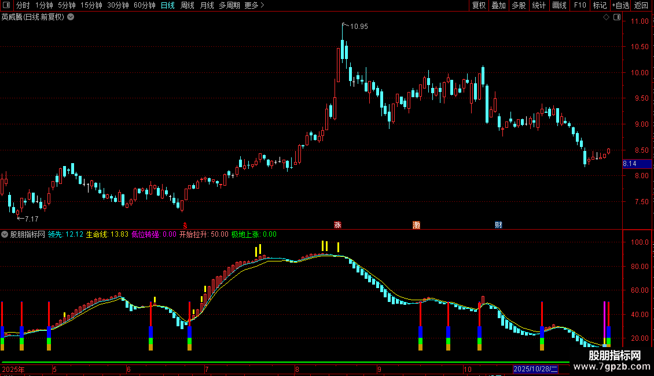654x376 pixels.
Task: Click the 8.14 current price label
Action: click(x=637, y=164)
